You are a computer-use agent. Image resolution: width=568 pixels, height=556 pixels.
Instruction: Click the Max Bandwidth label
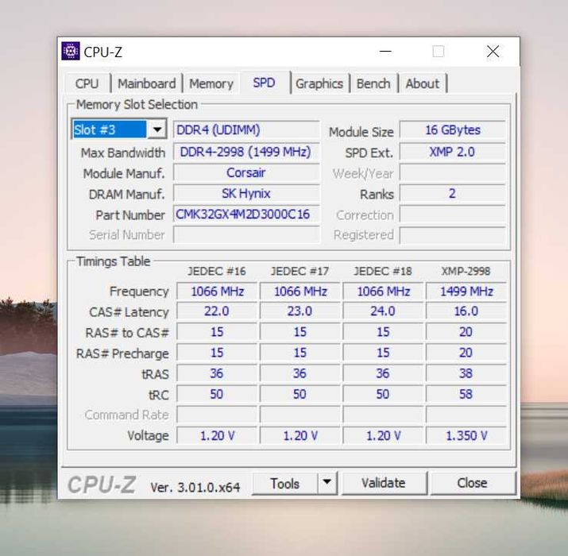pyautogui.click(x=123, y=153)
